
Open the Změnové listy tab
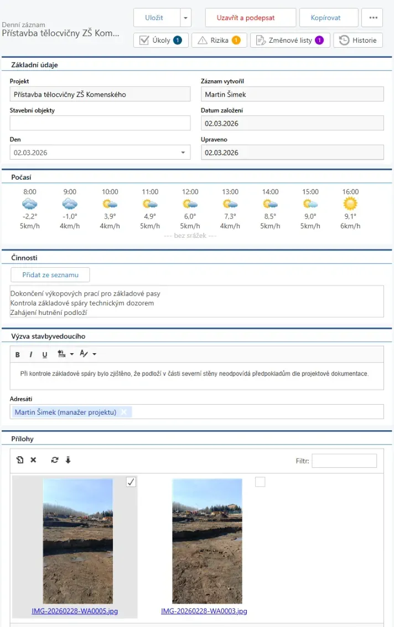coord(290,40)
